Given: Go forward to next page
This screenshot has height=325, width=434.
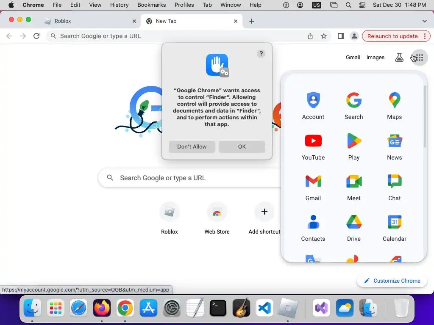Looking at the screenshot, I should click(x=23, y=36).
